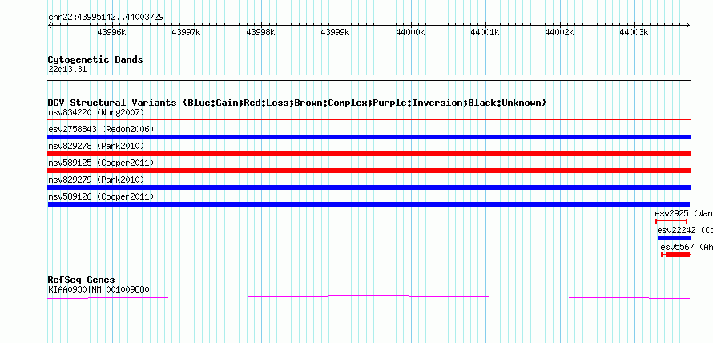Select the Cytogenetic Bands track title
Image resolution: width=713 pixels, height=343 pixels.
pyautogui.click(x=95, y=59)
